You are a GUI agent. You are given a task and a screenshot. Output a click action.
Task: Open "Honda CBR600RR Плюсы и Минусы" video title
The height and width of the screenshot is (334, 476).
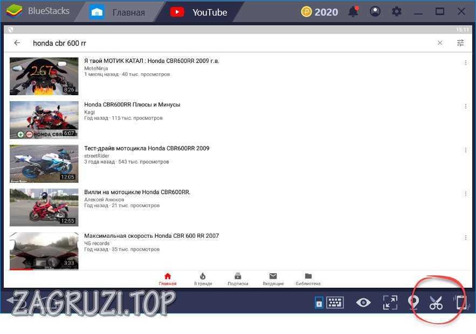coord(132,104)
